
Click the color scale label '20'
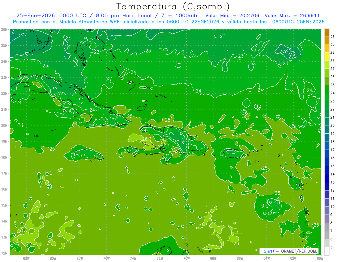[333, 125]
